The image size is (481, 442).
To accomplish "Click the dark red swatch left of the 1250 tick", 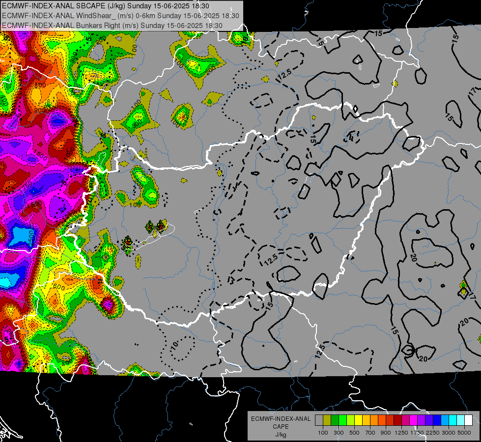I will click(398, 420).
